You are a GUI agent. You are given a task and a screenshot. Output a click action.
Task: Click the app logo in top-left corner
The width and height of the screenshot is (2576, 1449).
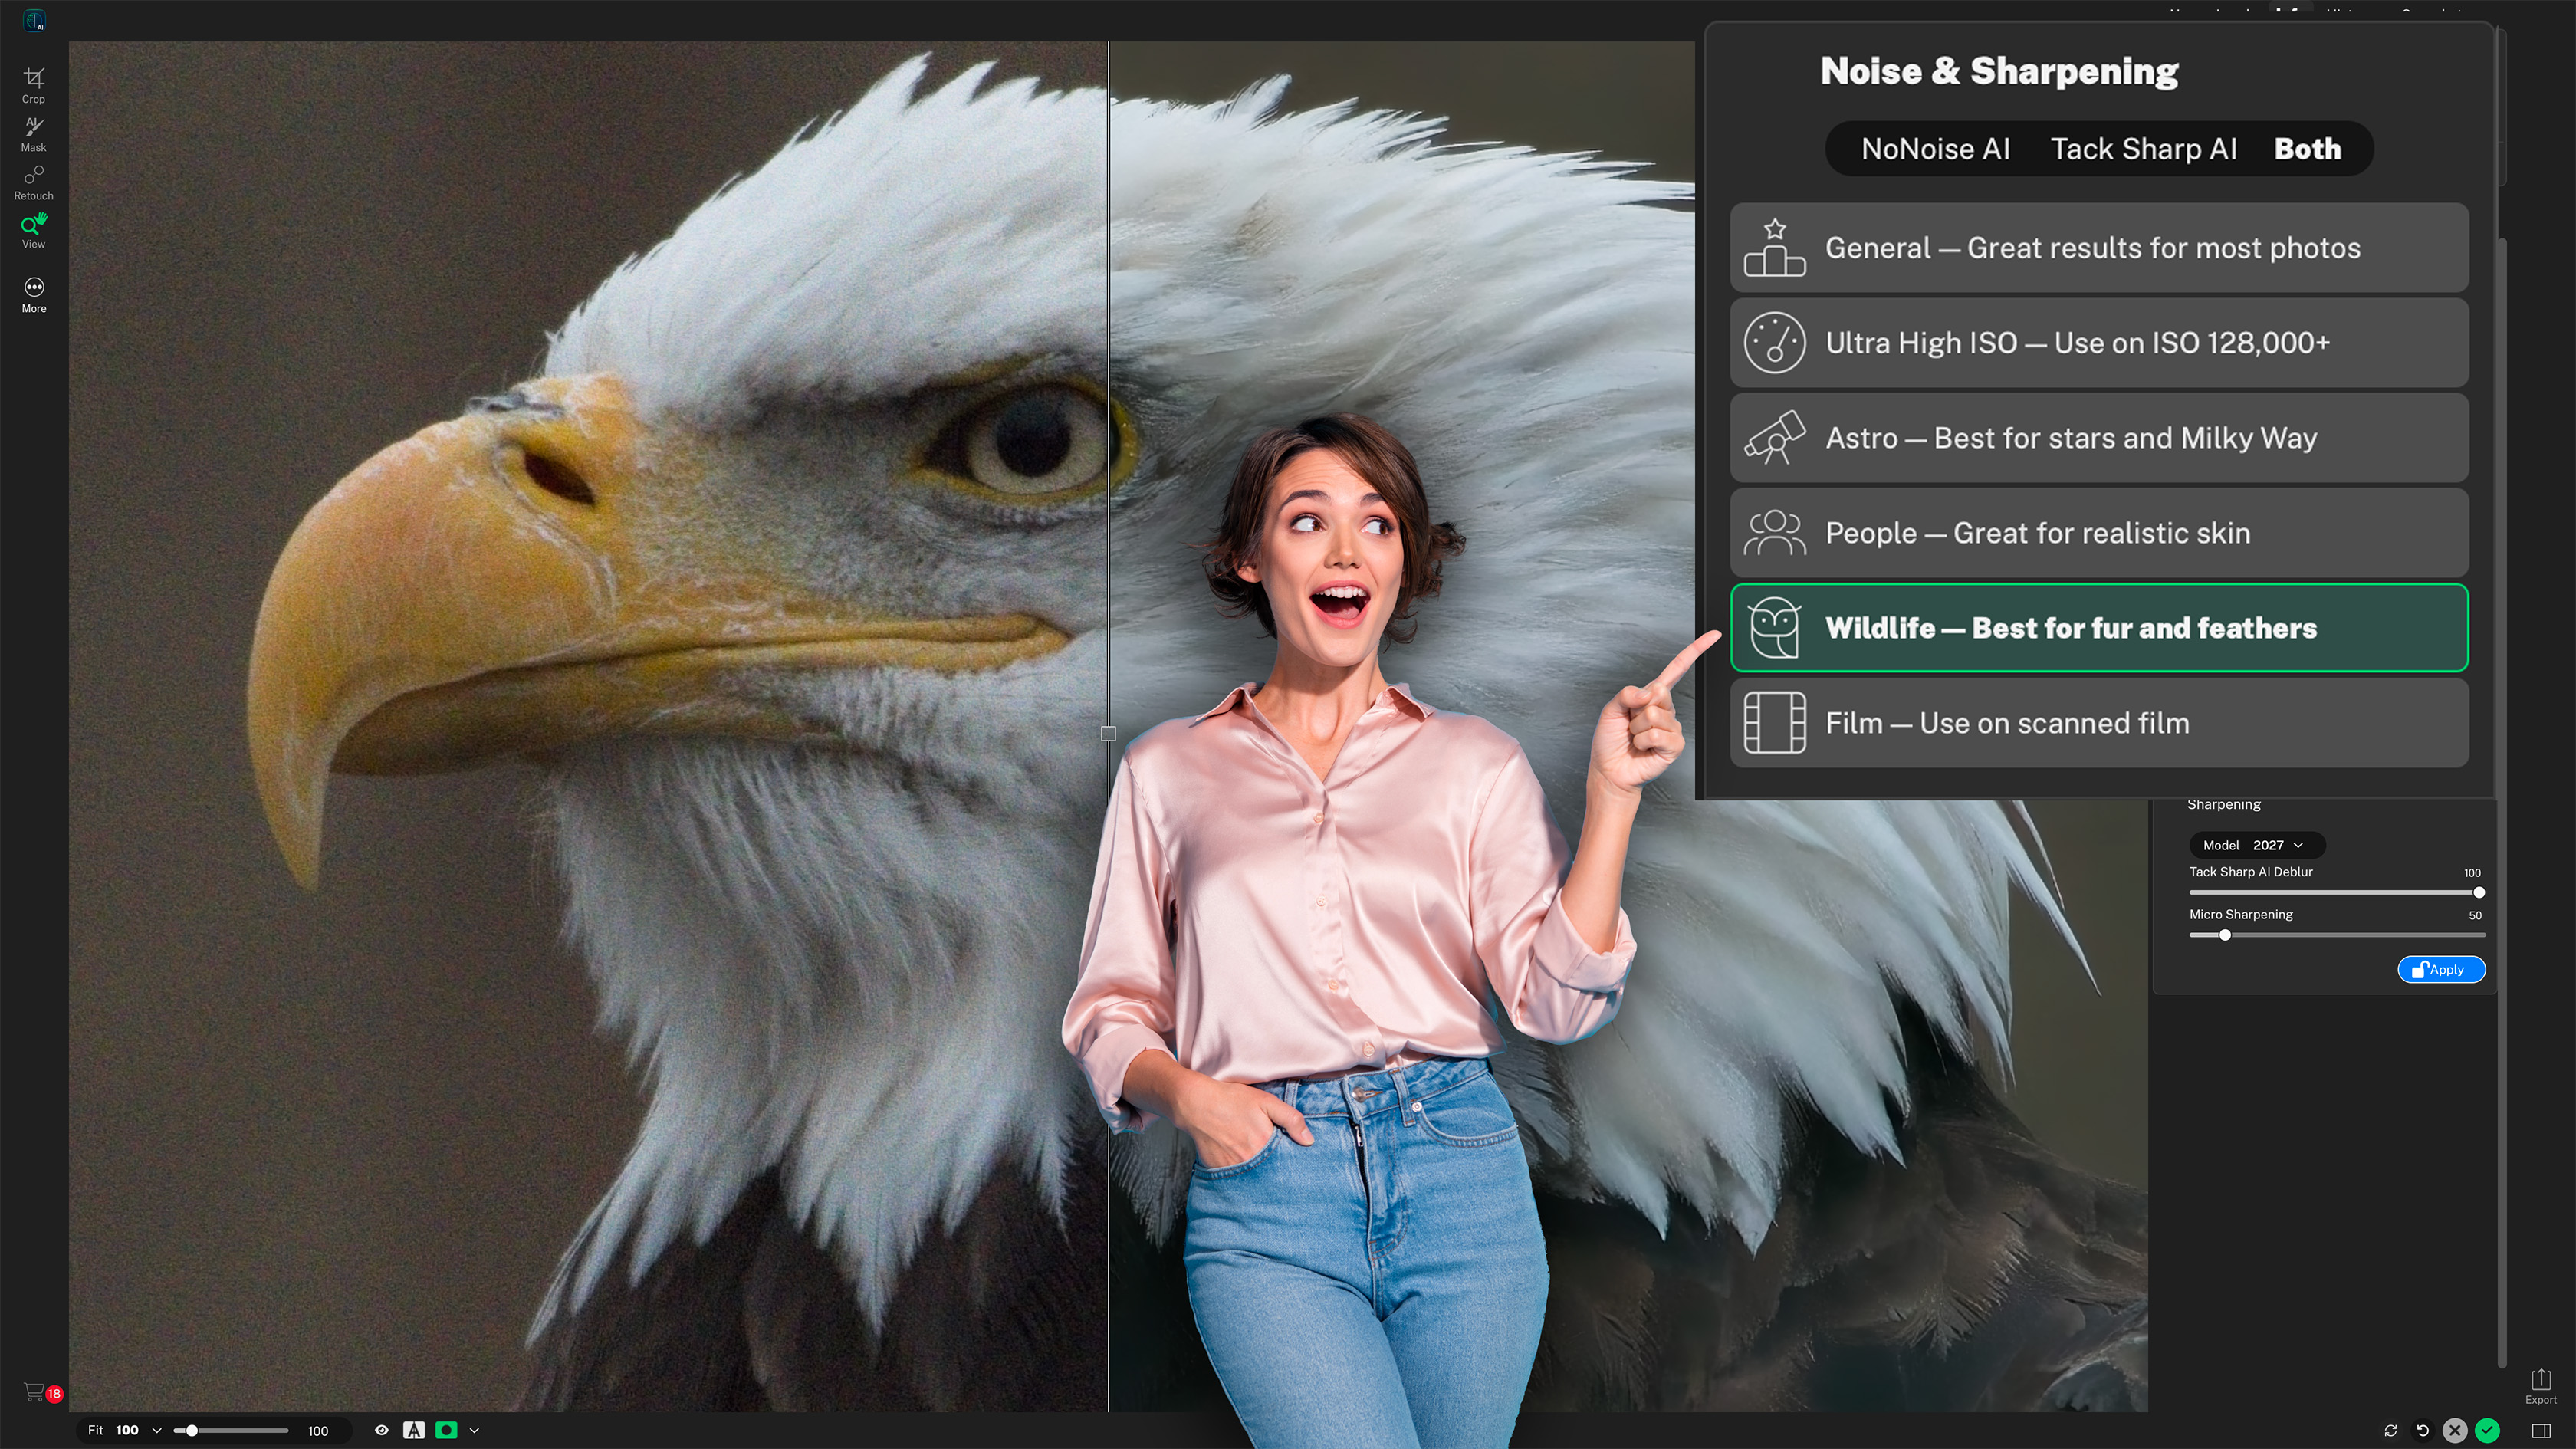click(34, 20)
